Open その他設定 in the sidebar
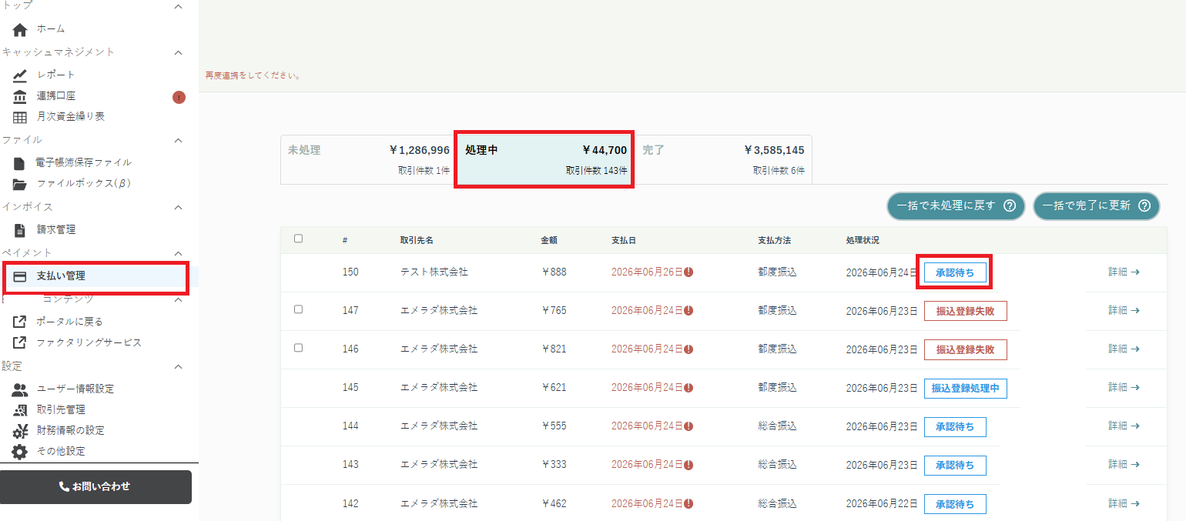Screen dimensions: 1186x521 coord(61,452)
